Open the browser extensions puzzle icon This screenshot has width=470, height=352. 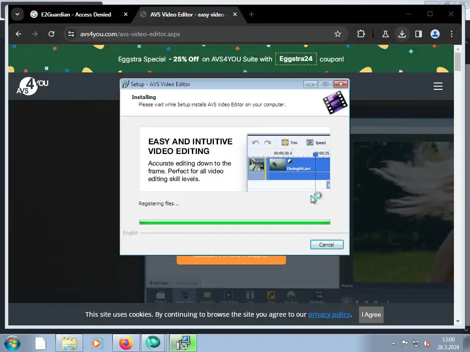coord(361,34)
